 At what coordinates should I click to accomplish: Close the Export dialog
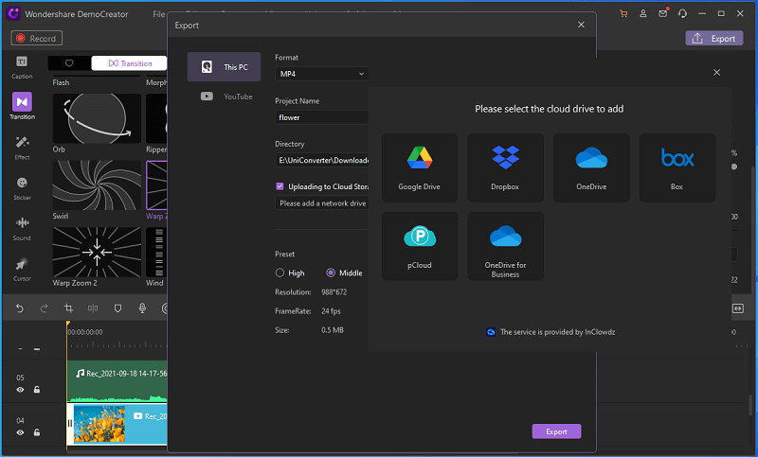pos(581,25)
